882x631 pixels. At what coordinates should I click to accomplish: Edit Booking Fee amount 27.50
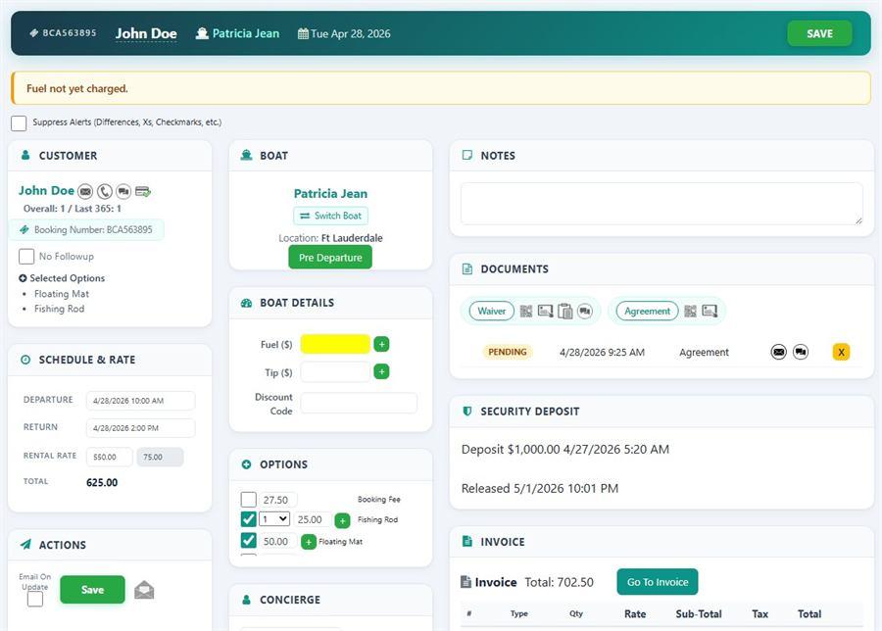(278, 500)
